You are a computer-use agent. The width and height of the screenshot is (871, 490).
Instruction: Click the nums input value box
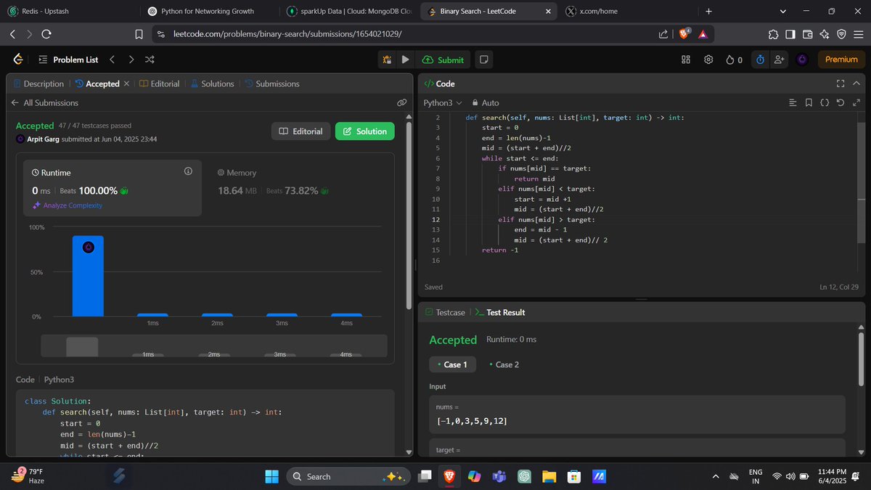click(637, 415)
